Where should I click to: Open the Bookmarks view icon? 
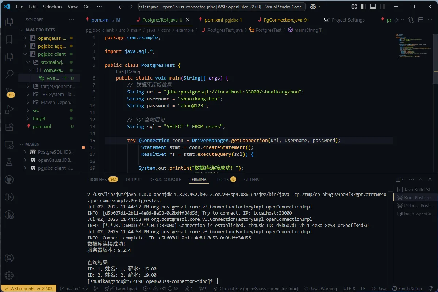pos(9,39)
